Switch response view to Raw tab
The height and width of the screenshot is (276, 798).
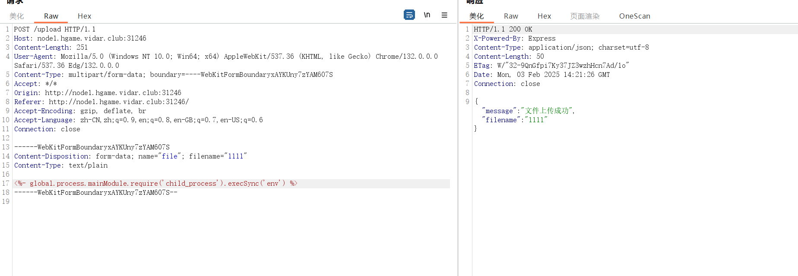(x=511, y=16)
